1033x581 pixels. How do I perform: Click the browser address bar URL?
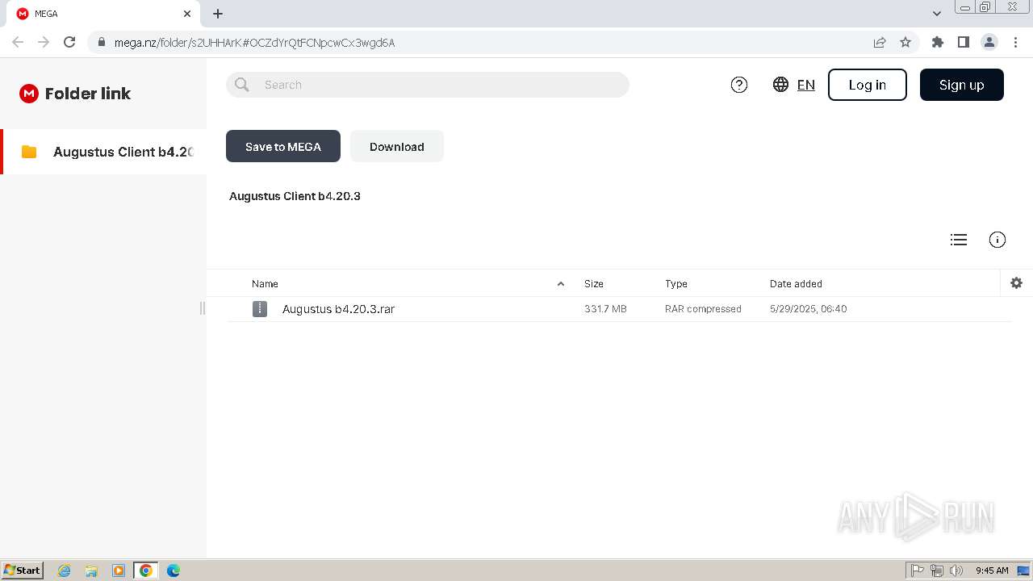254,43
